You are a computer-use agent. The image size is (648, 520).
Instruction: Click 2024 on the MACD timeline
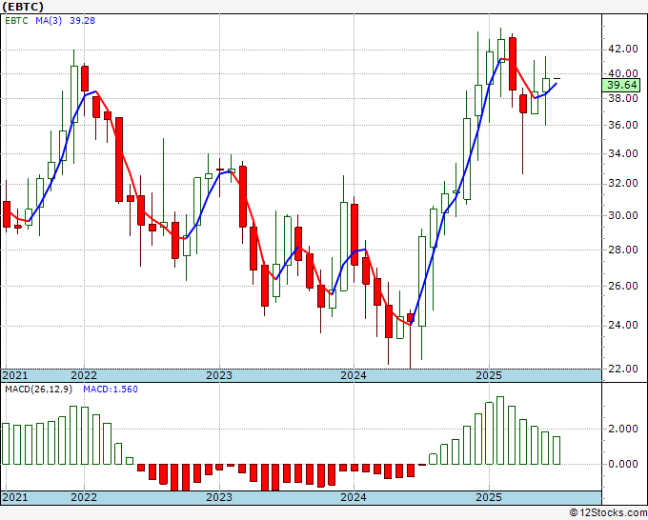coord(354,497)
